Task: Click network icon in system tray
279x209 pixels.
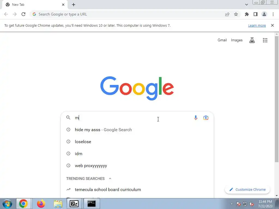Action: click(245, 204)
